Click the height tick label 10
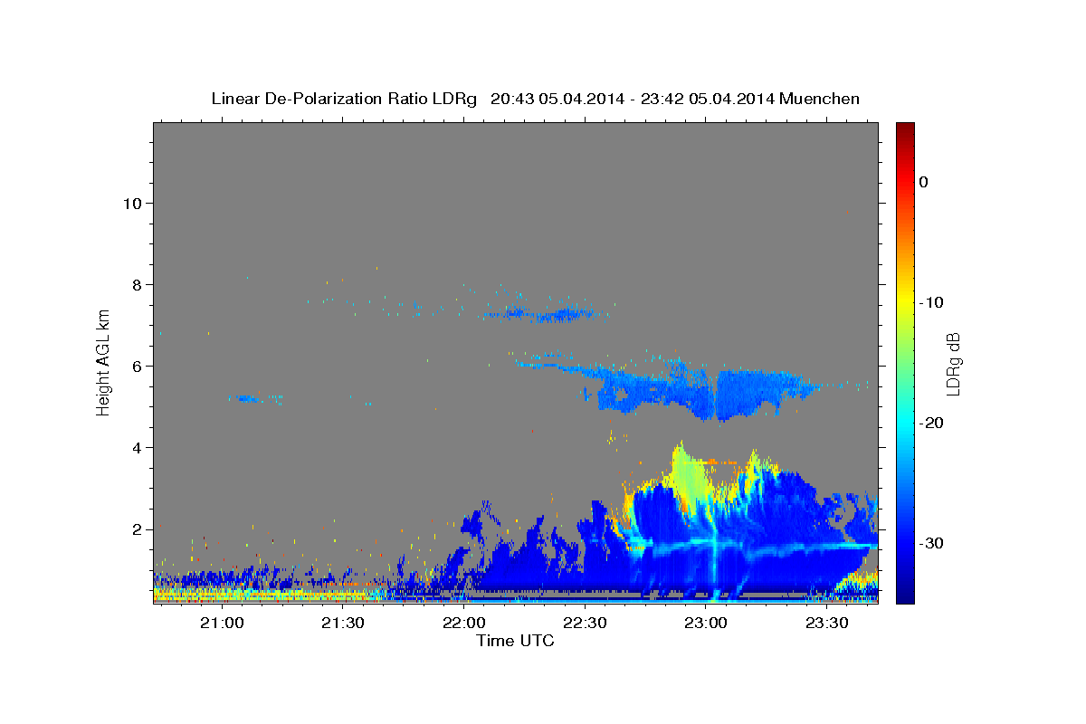 click(132, 204)
